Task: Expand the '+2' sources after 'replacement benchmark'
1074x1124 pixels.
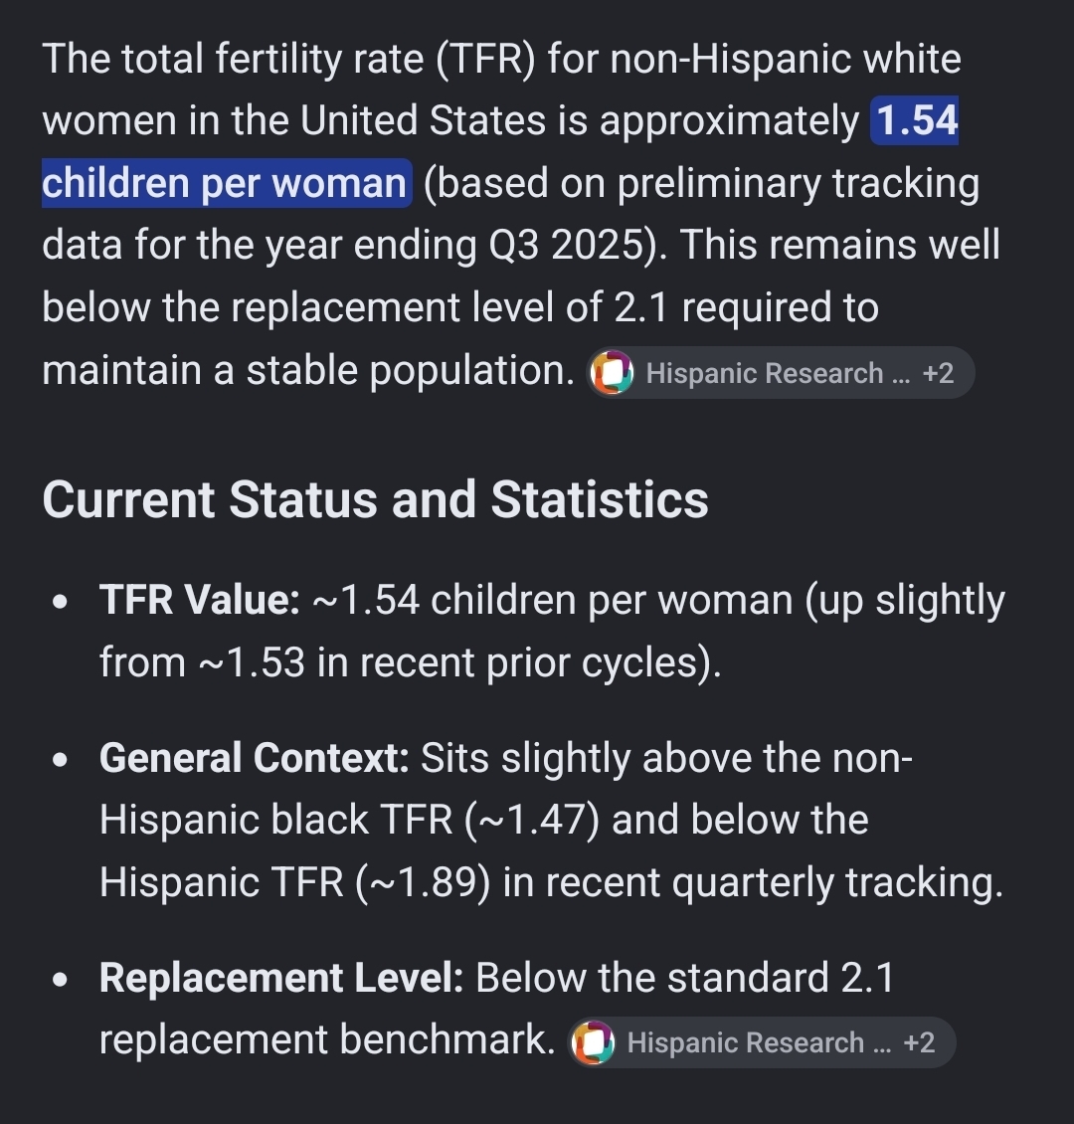Action: coord(919,1042)
